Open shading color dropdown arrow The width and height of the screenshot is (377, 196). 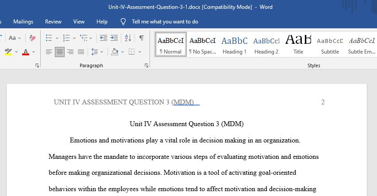click(123, 52)
